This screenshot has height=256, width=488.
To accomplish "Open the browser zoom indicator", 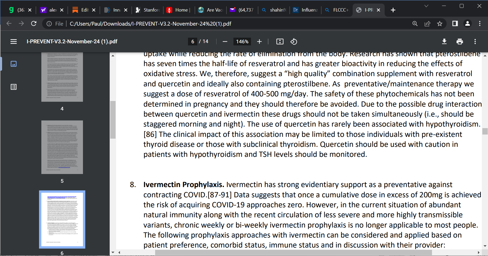I will tap(415, 24).
